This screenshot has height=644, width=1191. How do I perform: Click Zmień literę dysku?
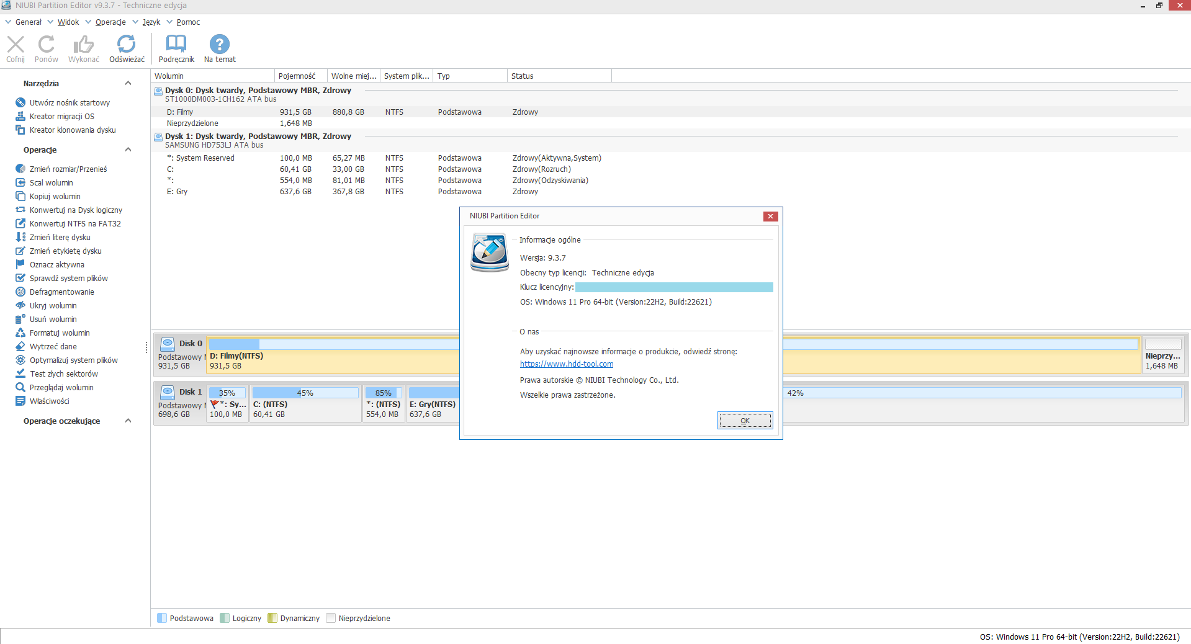click(x=60, y=238)
